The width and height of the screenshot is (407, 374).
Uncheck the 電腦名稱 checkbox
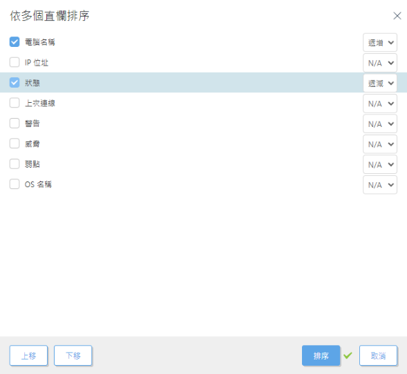coord(15,42)
